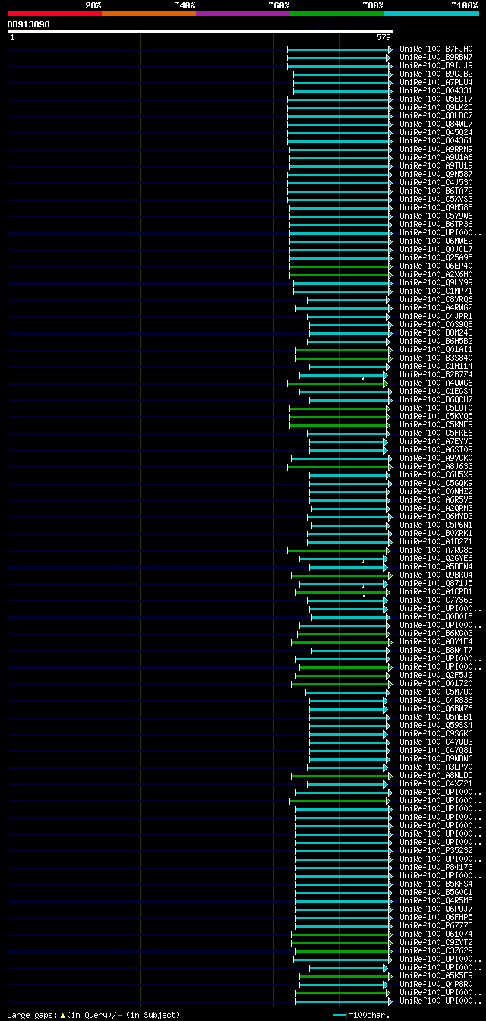Open hit UniRef100_C3Z629
This screenshot has width=486, height=1021.
(x=436, y=950)
